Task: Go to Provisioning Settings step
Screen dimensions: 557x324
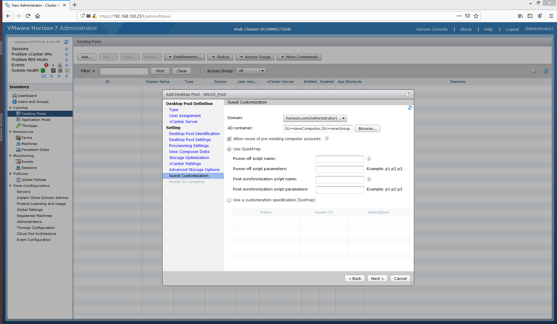Action: (189, 146)
